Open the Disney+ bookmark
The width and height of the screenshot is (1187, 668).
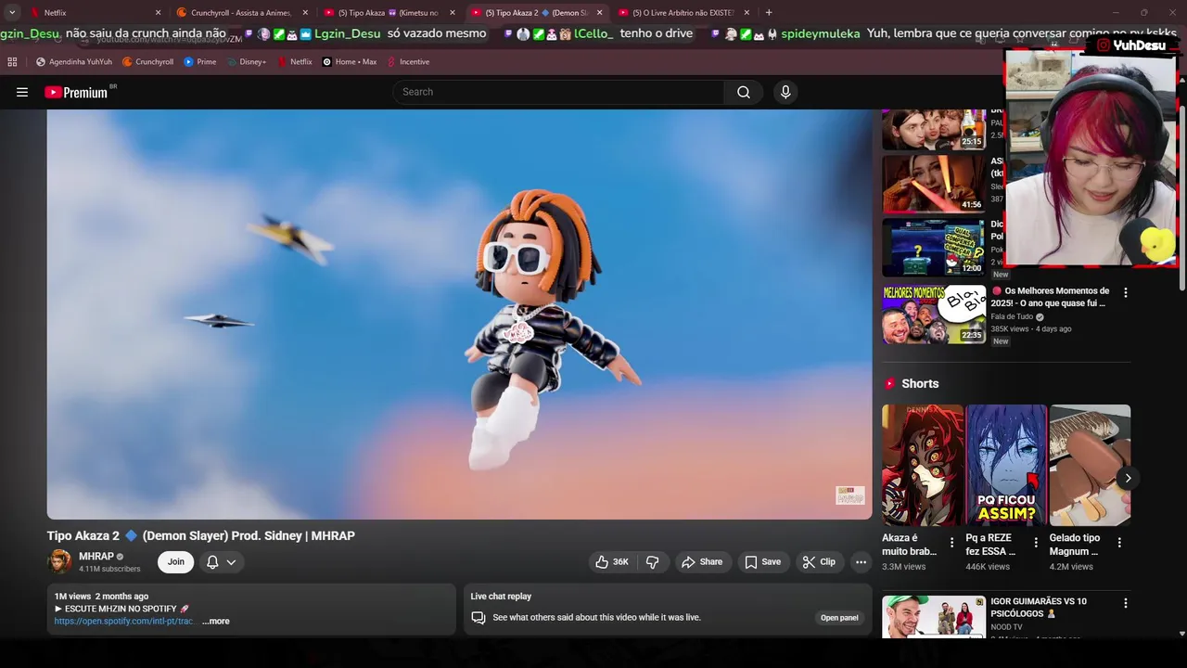(246, 62)
